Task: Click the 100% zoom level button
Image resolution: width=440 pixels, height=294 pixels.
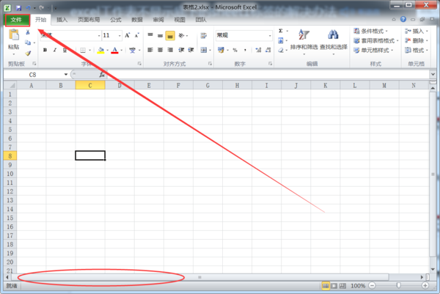Action: coord(358,286)
